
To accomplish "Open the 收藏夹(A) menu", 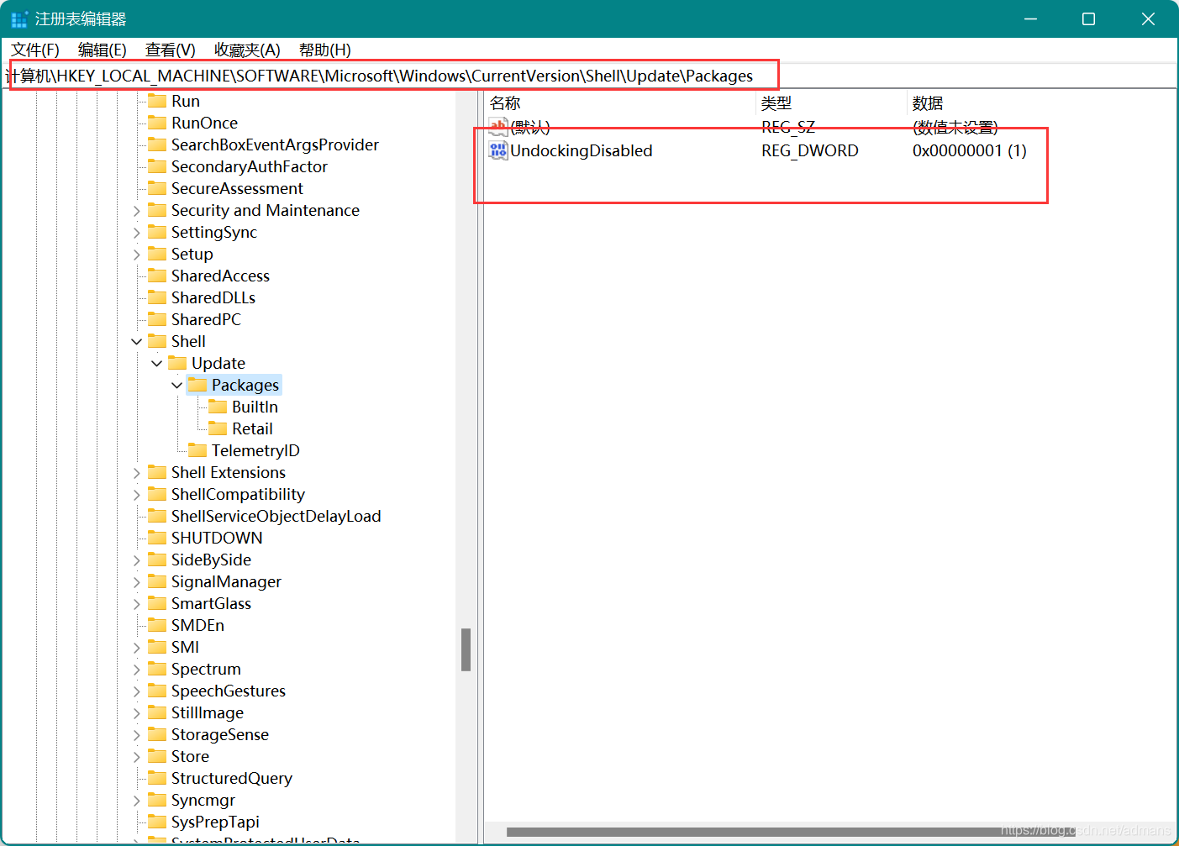I will [247, 50].
